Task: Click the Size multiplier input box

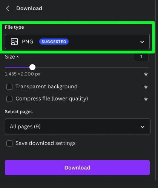Action: tap(141, 57)
